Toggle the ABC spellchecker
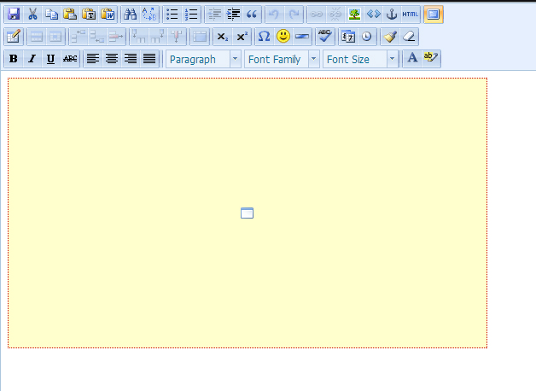This screenshot has width=536, height=391. 324,37
